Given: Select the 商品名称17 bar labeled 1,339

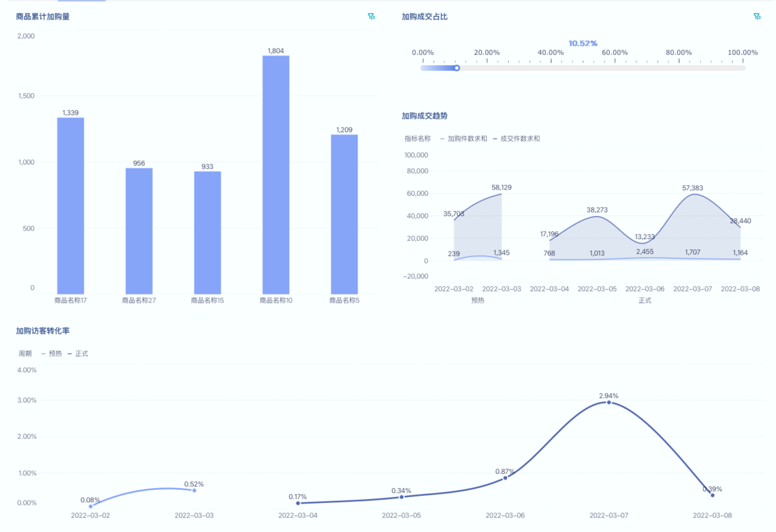Looking at the screenshot, I should (70, 206).
